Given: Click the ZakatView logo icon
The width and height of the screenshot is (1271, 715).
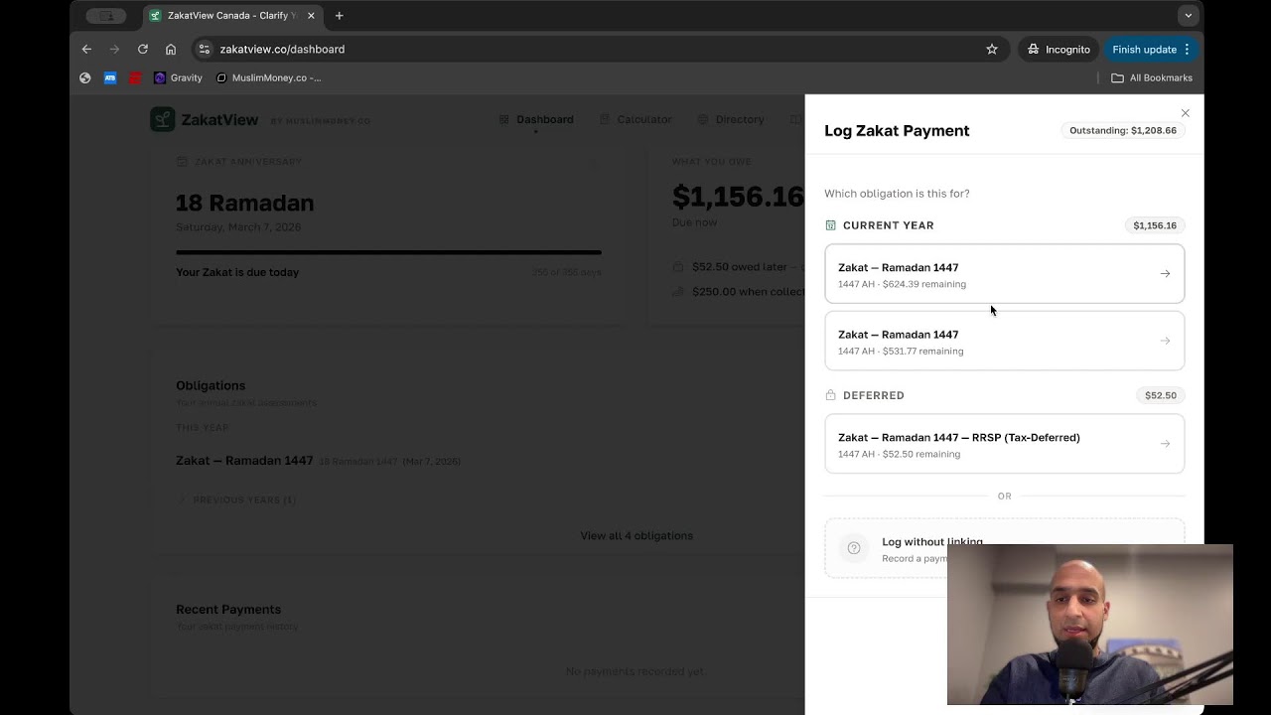Looking at the screenshot, I should [x=163, y=119].
